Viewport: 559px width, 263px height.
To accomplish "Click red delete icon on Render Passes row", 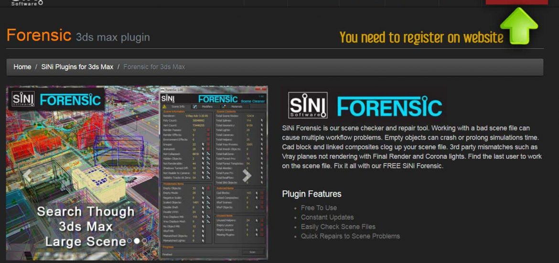I will tap(208, 130).
